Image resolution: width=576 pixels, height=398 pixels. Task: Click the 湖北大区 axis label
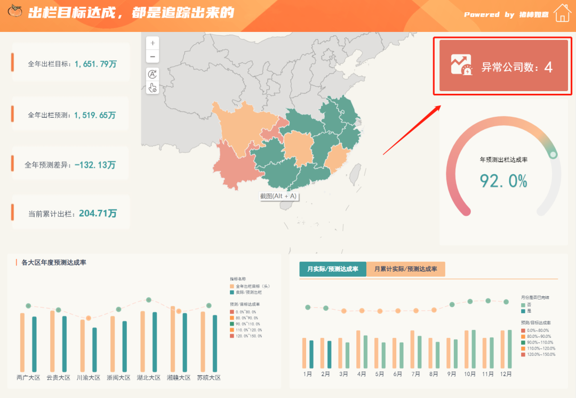click(148, 377)
